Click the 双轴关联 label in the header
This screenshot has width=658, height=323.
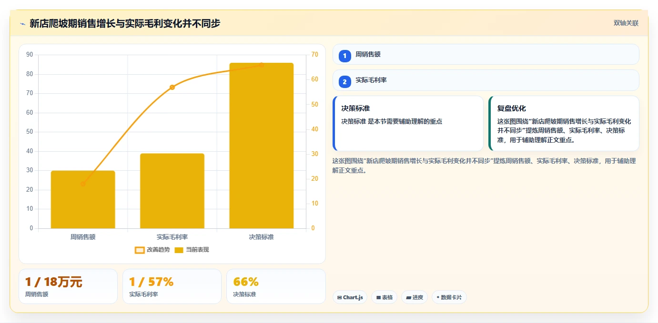626,23
